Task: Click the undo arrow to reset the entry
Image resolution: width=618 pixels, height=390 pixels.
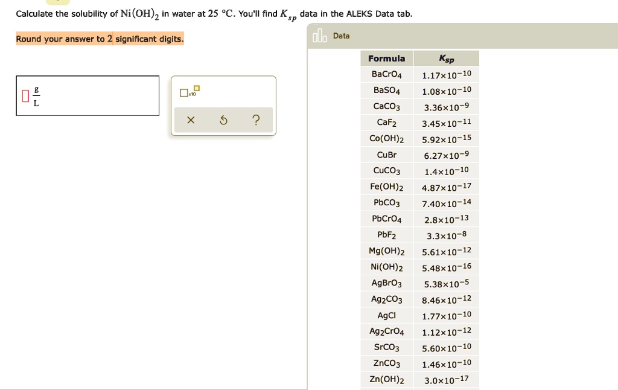Action: point(223,120)
